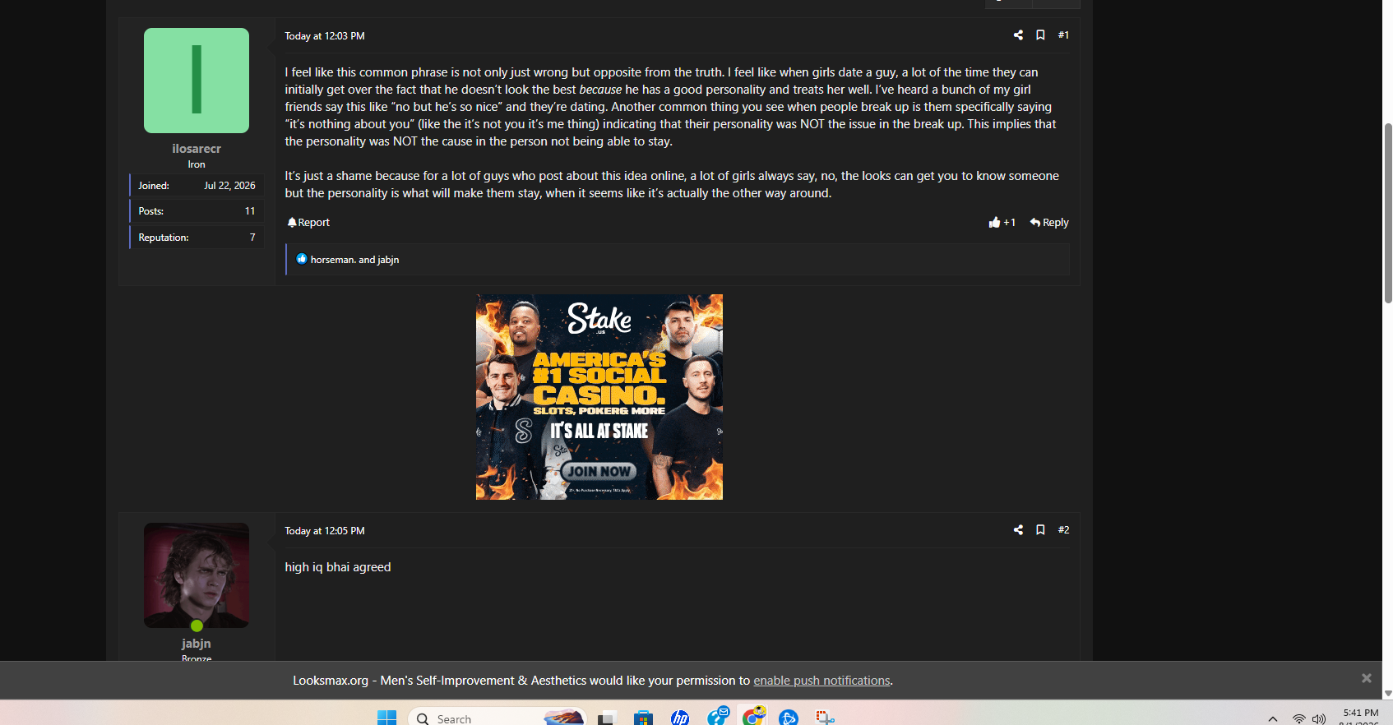The height and width of the screenshot is (725, 1393).
Task: Open the blue circular app beside Chrome
Action: coord(789,718)
